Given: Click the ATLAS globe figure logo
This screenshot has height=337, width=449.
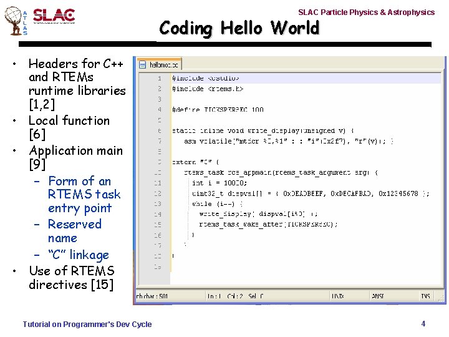Looking at the screenshot, I should (x=13, y=21).
